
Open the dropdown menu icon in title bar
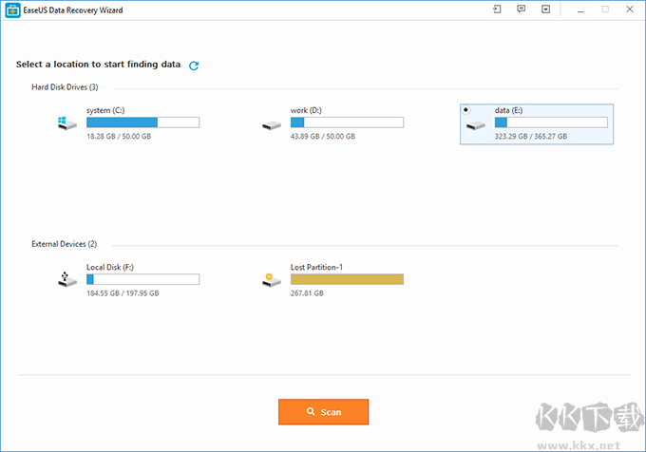coord(545,9)
